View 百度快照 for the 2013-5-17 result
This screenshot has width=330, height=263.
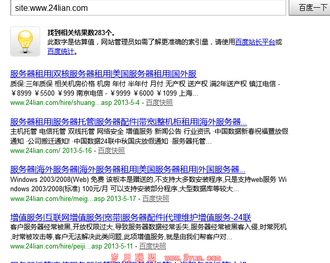156,198
